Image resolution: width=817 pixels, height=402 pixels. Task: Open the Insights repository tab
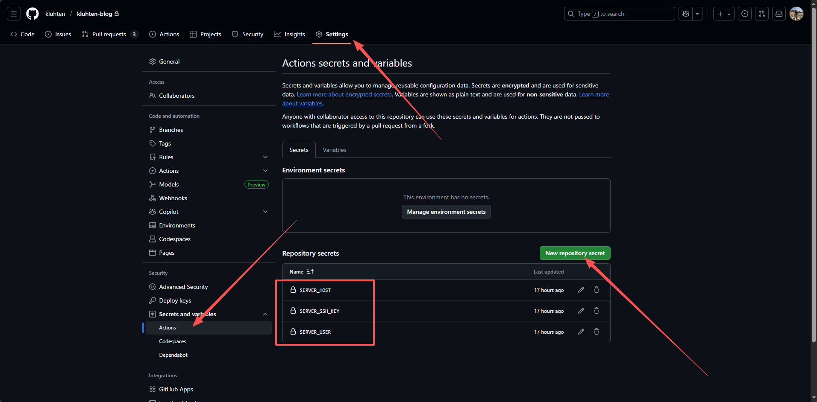pos(290,34)
